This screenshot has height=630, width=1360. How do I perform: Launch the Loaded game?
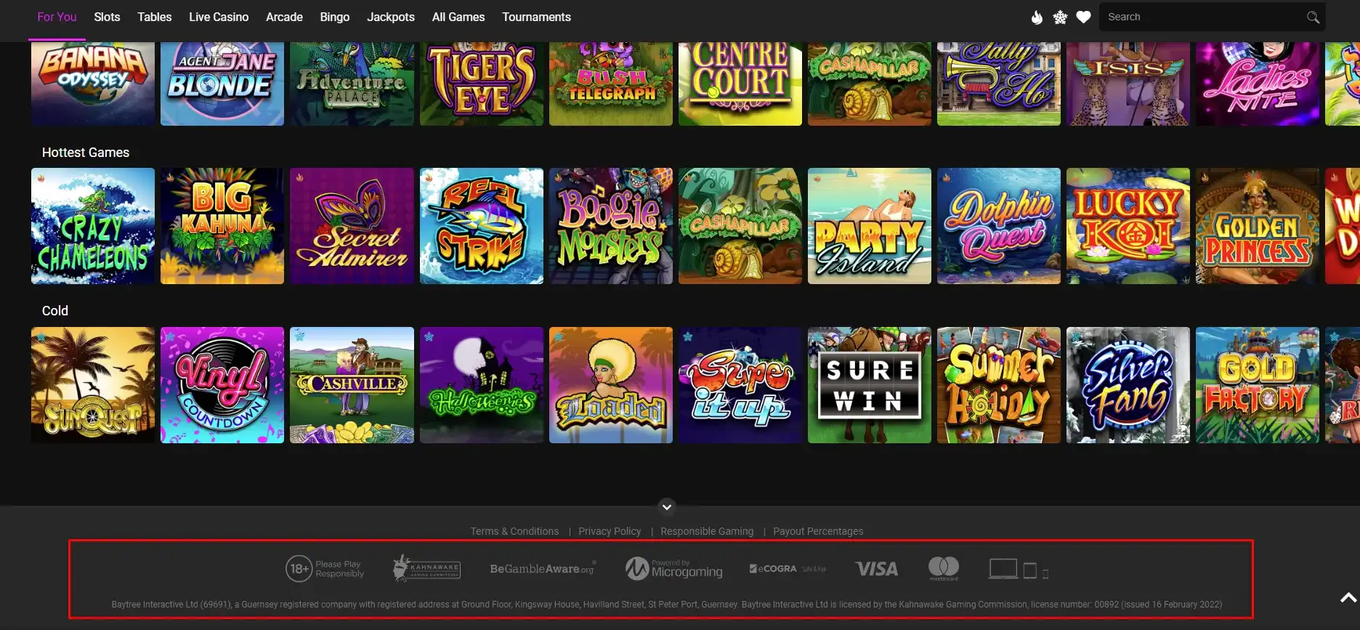(x=611, y=385)
